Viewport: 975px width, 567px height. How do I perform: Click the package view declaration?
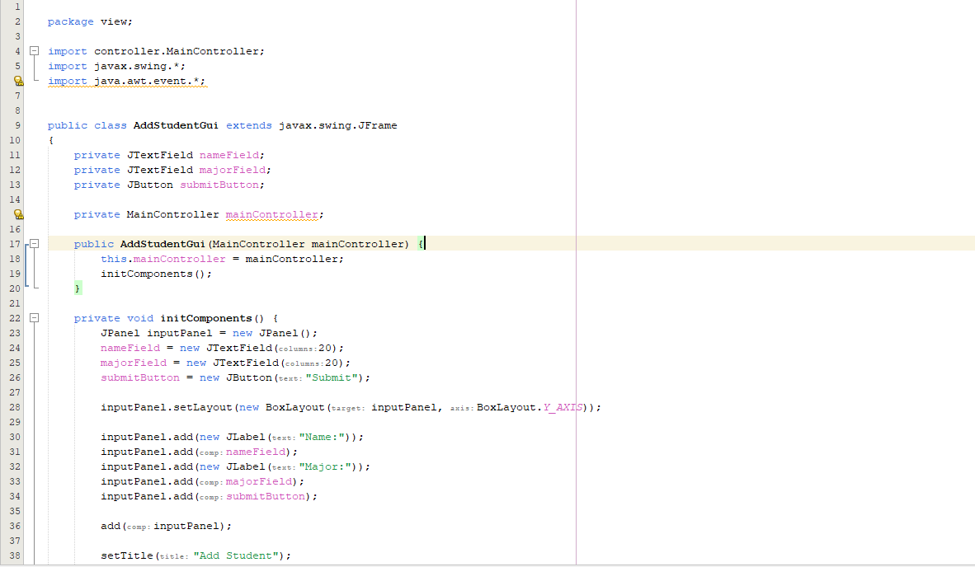[x=91, y=21]
